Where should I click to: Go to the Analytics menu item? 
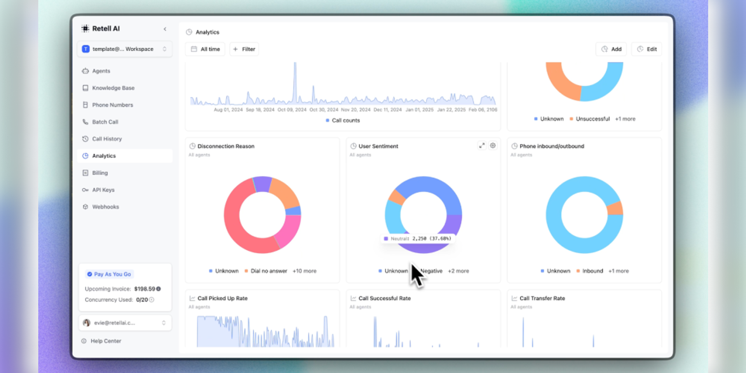point(125,156)
